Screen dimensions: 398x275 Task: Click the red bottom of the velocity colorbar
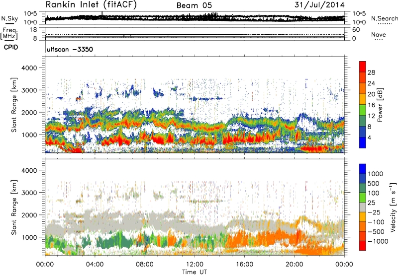click(363, 246)
